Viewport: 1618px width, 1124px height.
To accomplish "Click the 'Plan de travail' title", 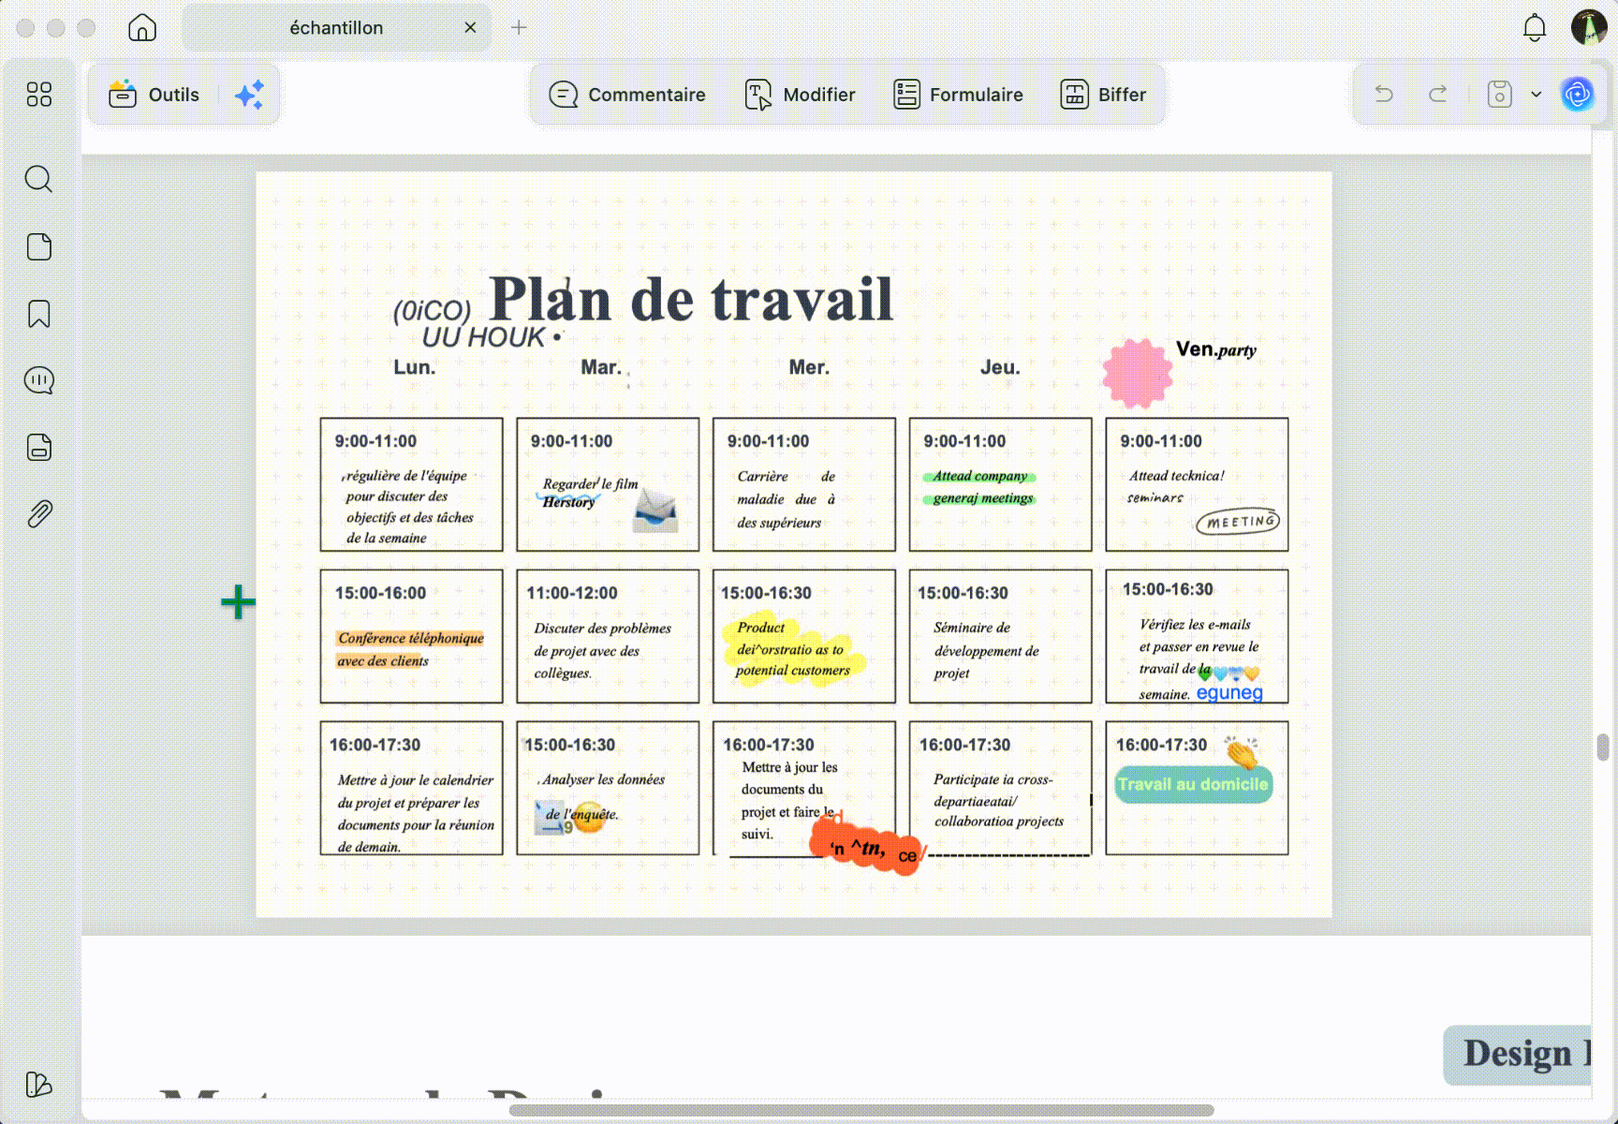I will coord(691,300).
